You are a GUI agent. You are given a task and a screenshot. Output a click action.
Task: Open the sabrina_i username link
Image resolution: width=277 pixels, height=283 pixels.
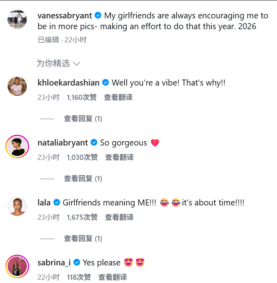point(54,263)
